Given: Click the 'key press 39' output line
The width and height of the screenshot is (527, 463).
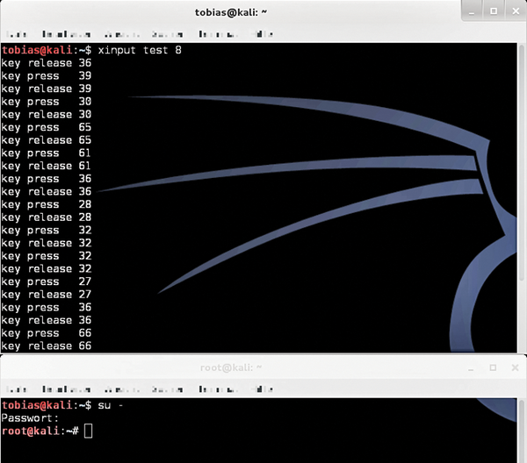Looking at the screenshot, I should (46, 76).
